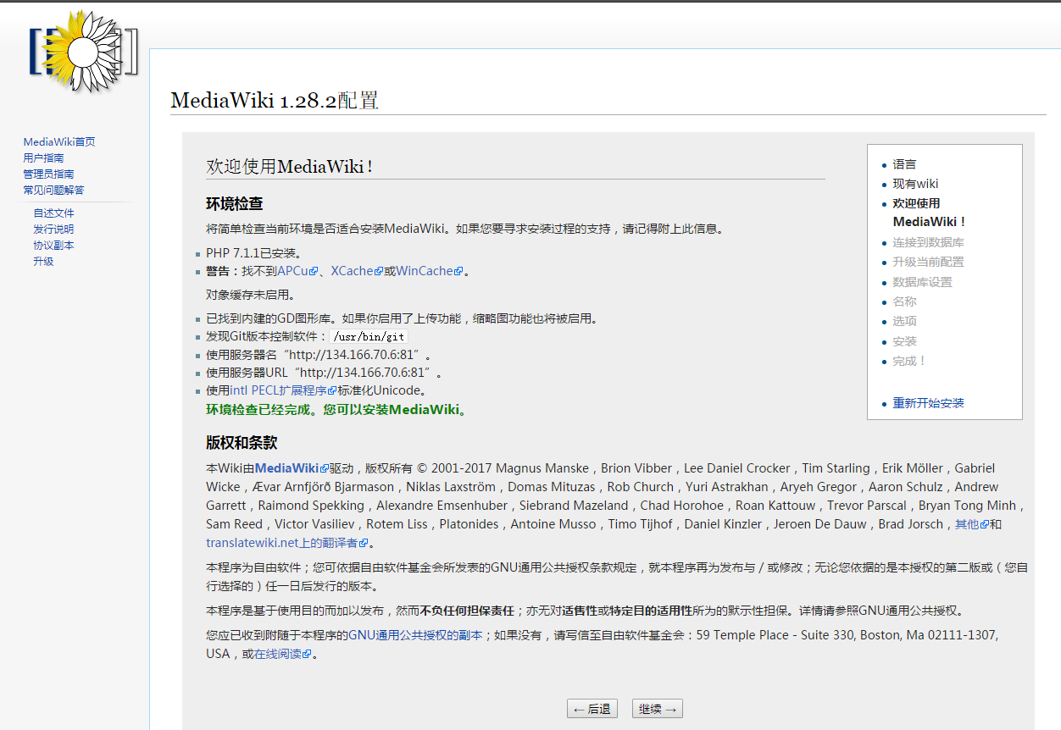Screen dimensions: 1061x730
Task: Click the 继续 → button
Action: (x=658, y=709)
